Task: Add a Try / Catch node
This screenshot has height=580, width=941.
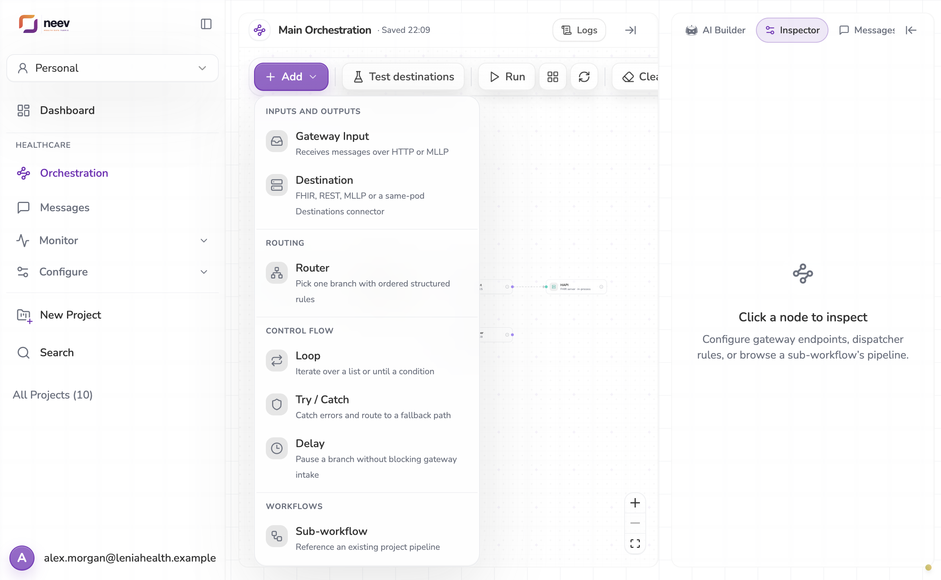Action: click(x=367, y=407)
